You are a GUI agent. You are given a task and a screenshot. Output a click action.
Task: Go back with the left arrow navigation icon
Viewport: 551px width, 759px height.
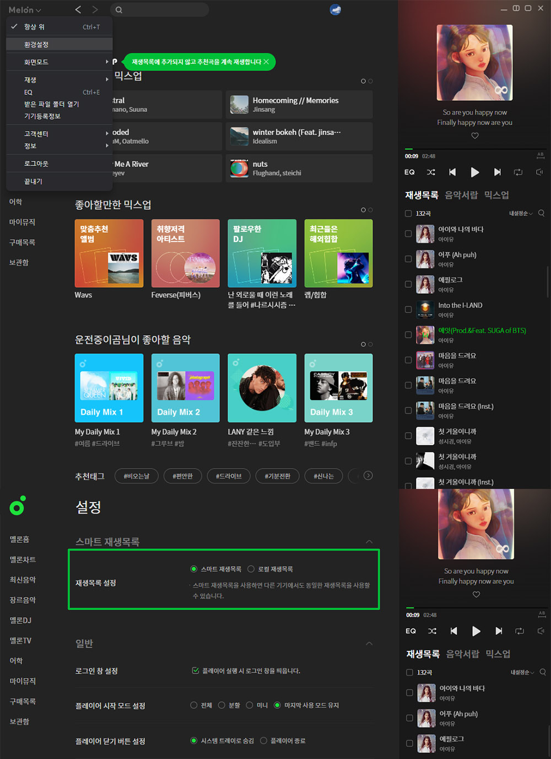(78, 9)
